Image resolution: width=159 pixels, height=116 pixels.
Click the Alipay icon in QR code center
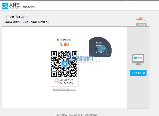[64, 64]
